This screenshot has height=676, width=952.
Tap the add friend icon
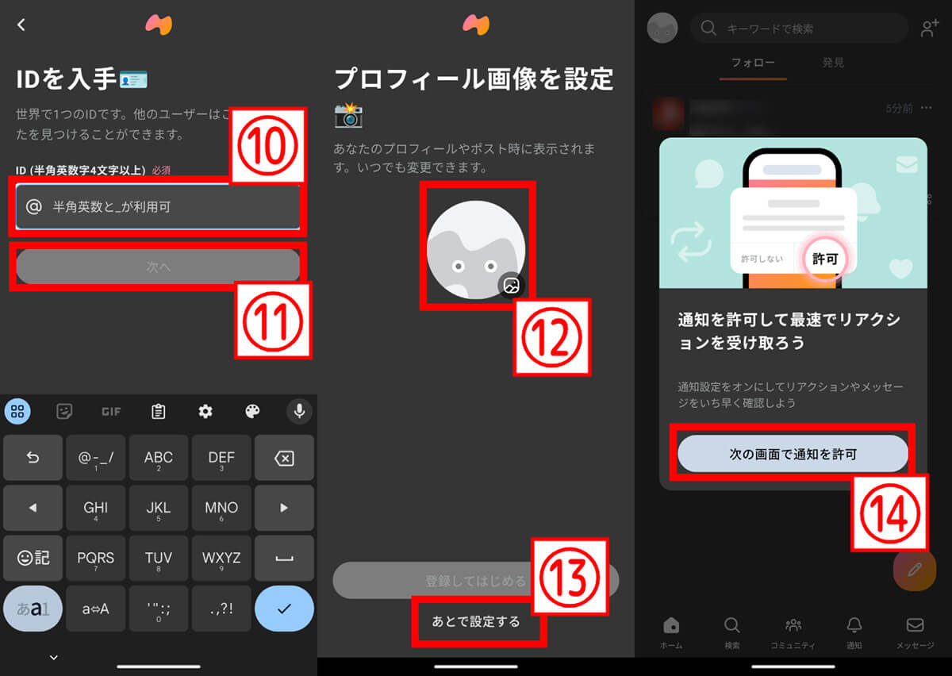(929, 29)
